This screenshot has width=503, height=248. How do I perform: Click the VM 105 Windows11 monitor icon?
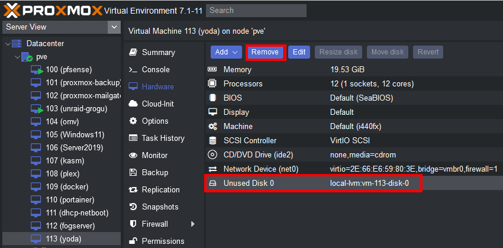(36, 134)
